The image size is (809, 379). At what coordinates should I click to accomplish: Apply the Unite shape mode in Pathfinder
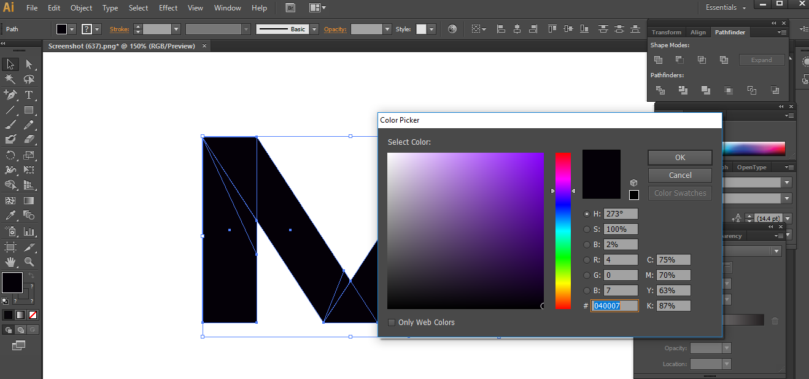pos(658,59)
